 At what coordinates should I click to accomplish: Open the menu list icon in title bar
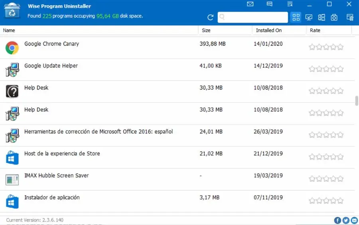click(x=290, y=4)
